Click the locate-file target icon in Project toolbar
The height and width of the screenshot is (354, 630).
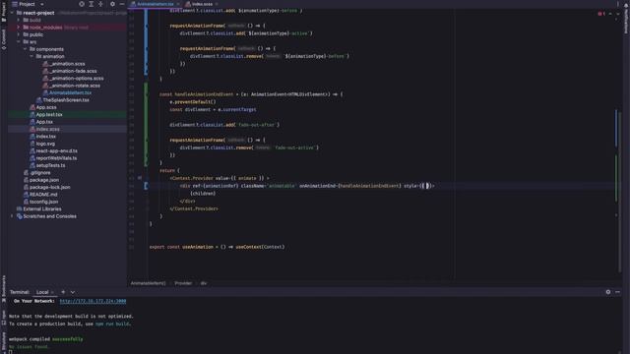pyautogui.click(x=82, y=4)
